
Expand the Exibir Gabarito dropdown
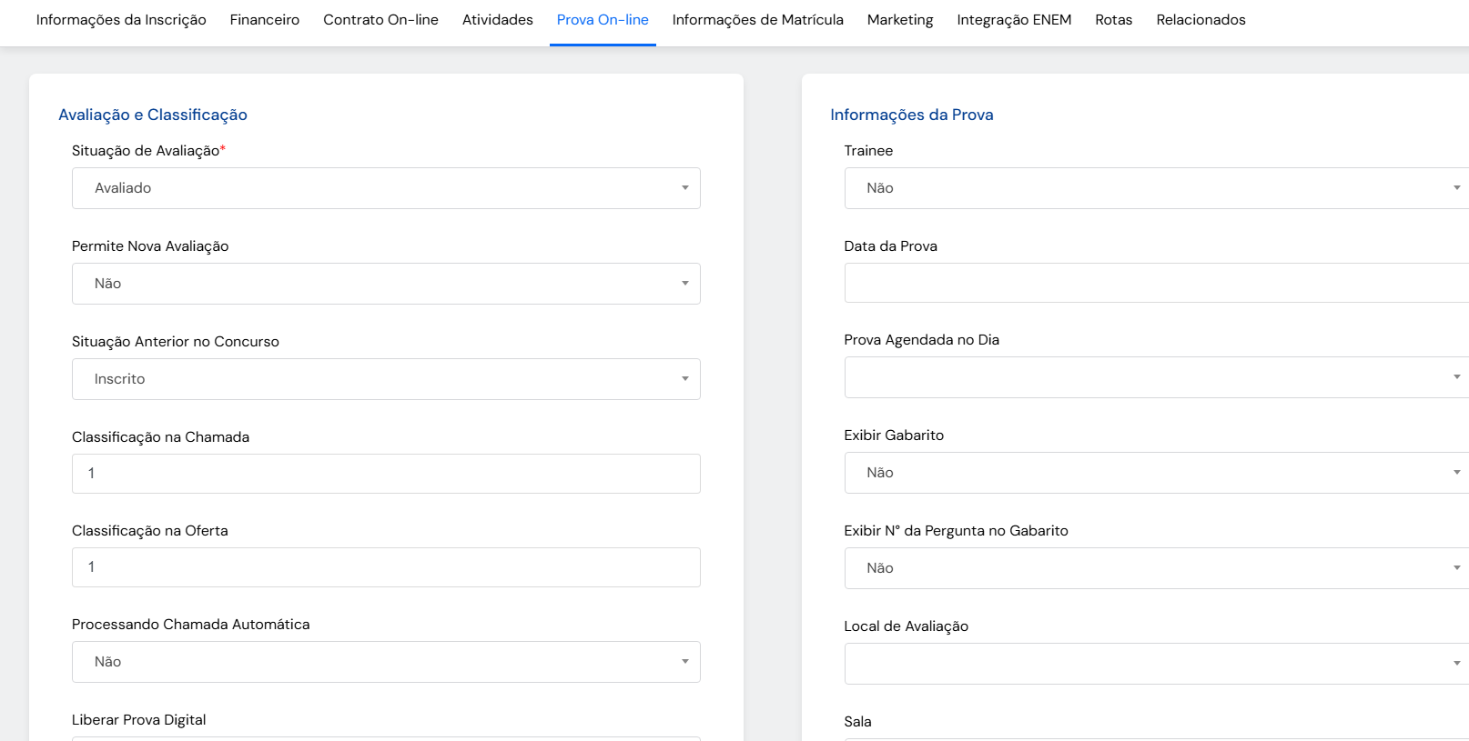[x=1156, y=473]
